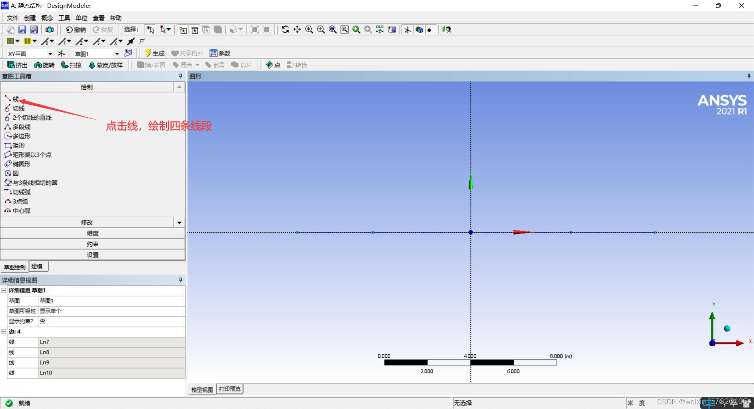Image resolution: width=754 pixels, height=409 pixels.
Task: Capture image with the camera icon
Action: (49, 30)
